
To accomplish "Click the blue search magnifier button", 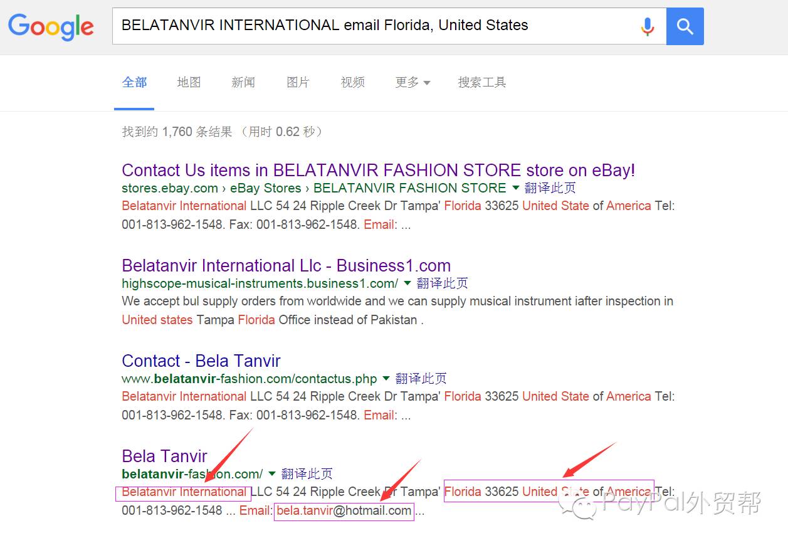I will tap(685, 26).
